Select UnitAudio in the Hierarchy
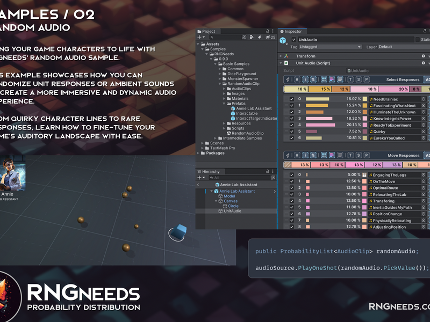Viewport: 430px width, 322px height. tap(233, 211)
